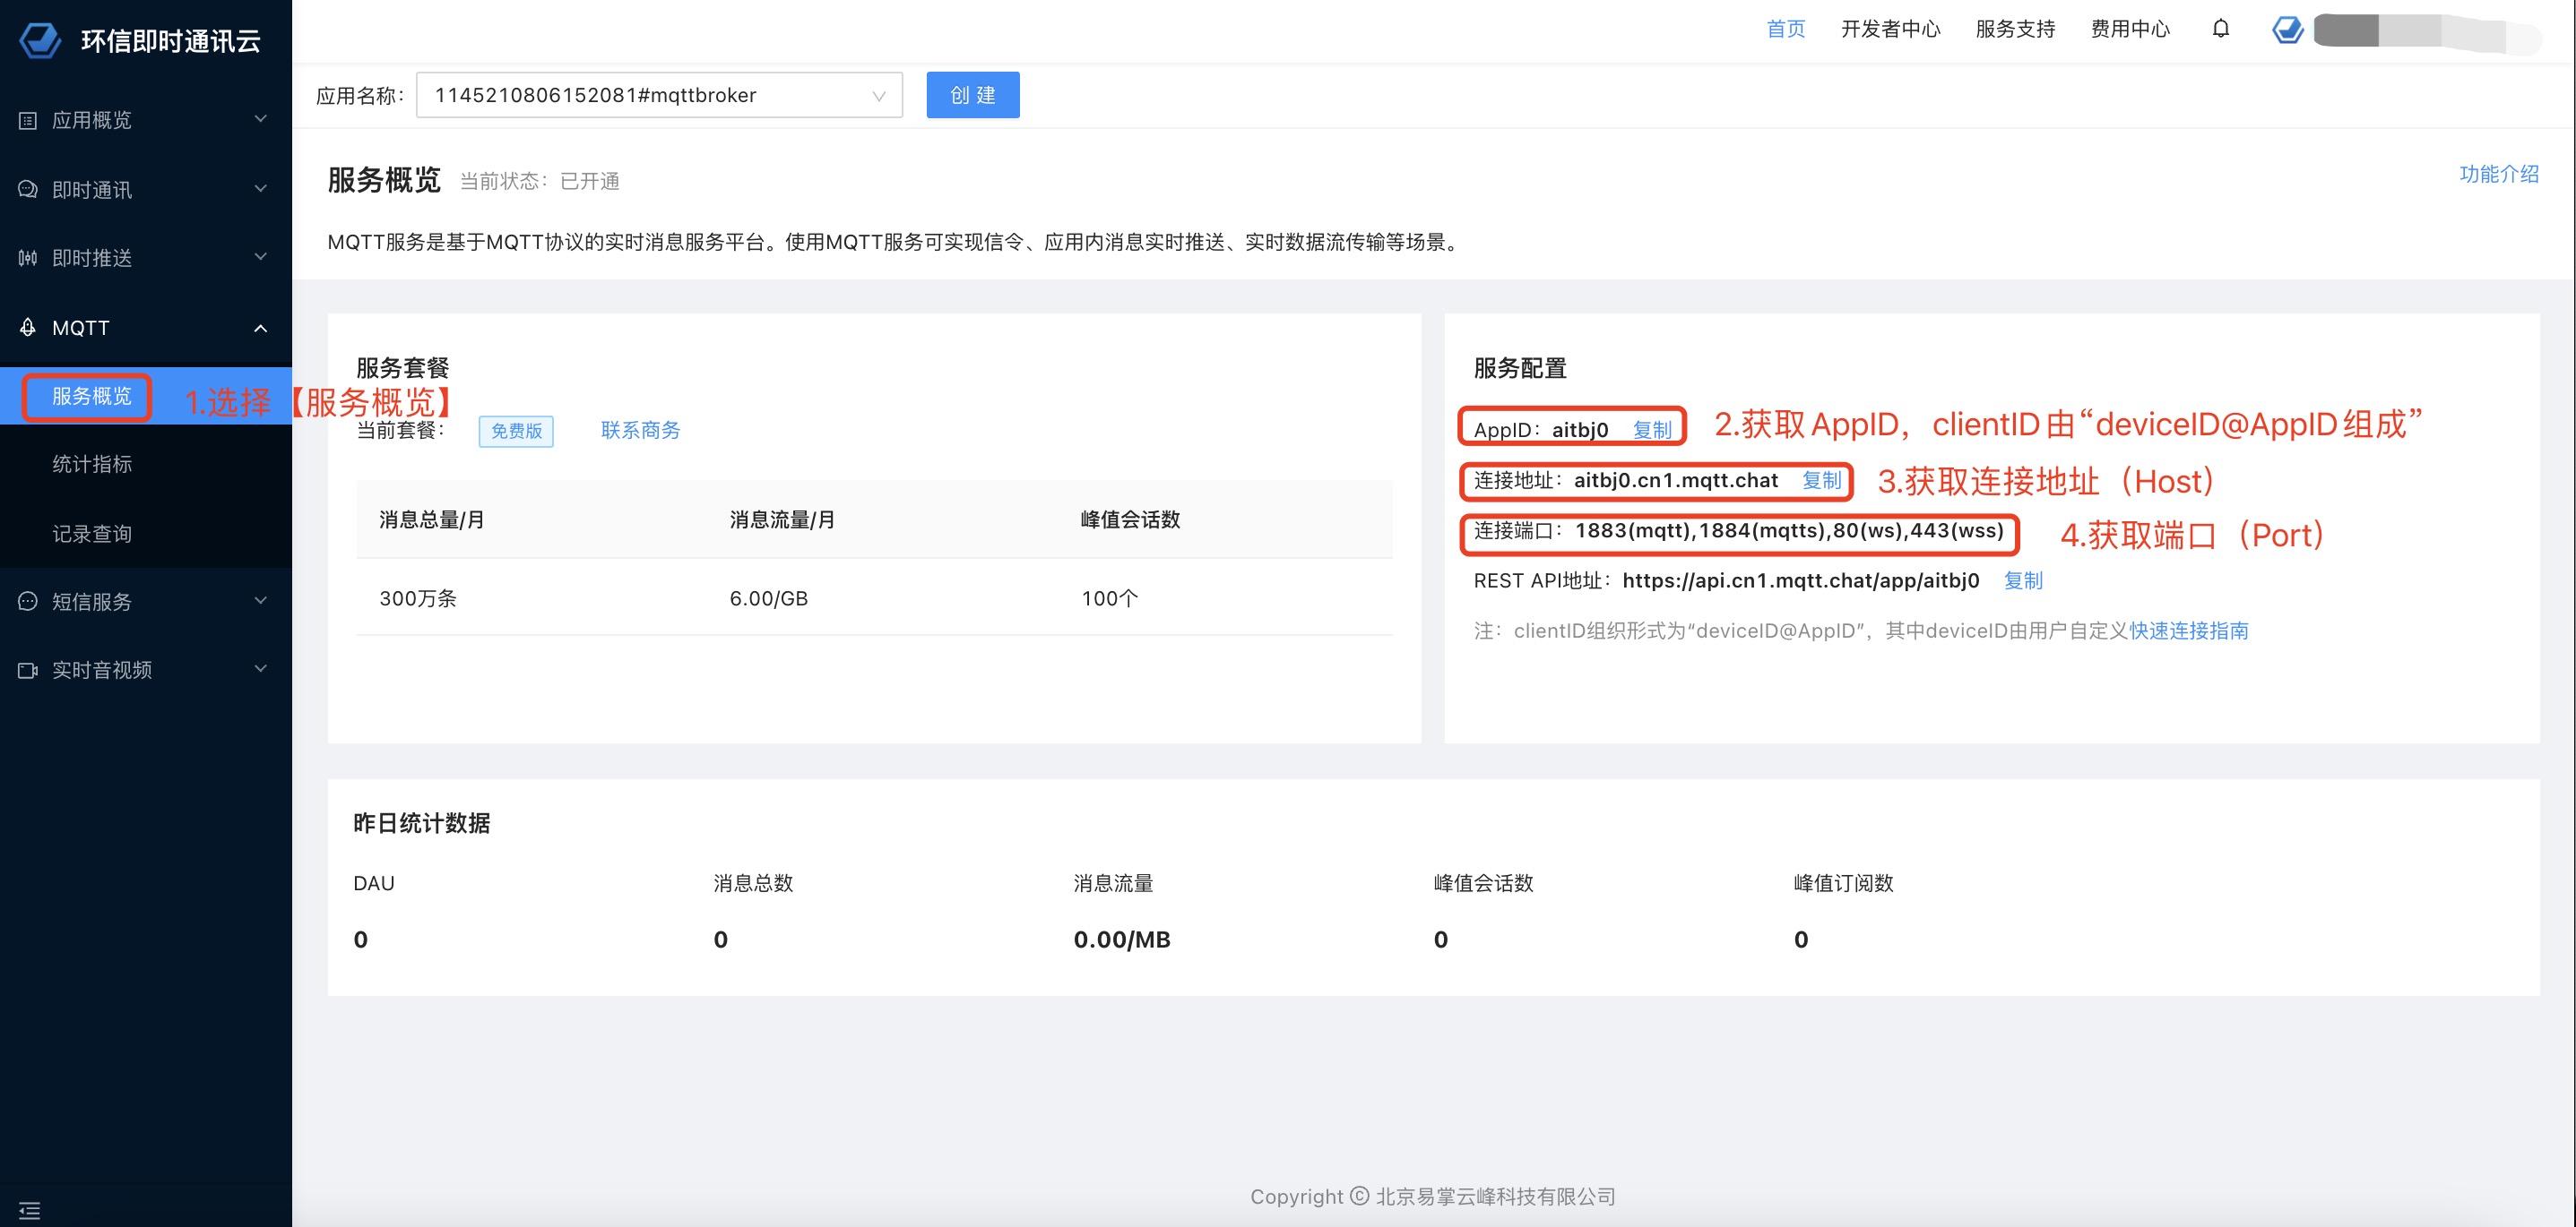
Task: Click the 免费版 plan tag
Action: (x=516, y=431)
